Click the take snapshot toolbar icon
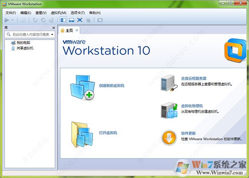 click(35, 20)
